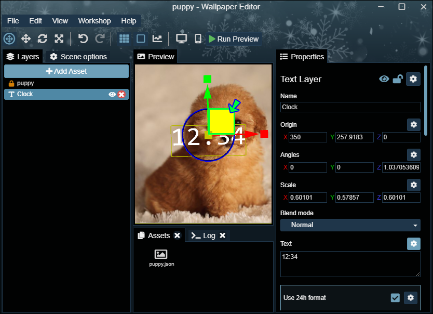This screenshot has height=314, width=433.
Task: Edit the Scale X field
Action: [308, 198]
